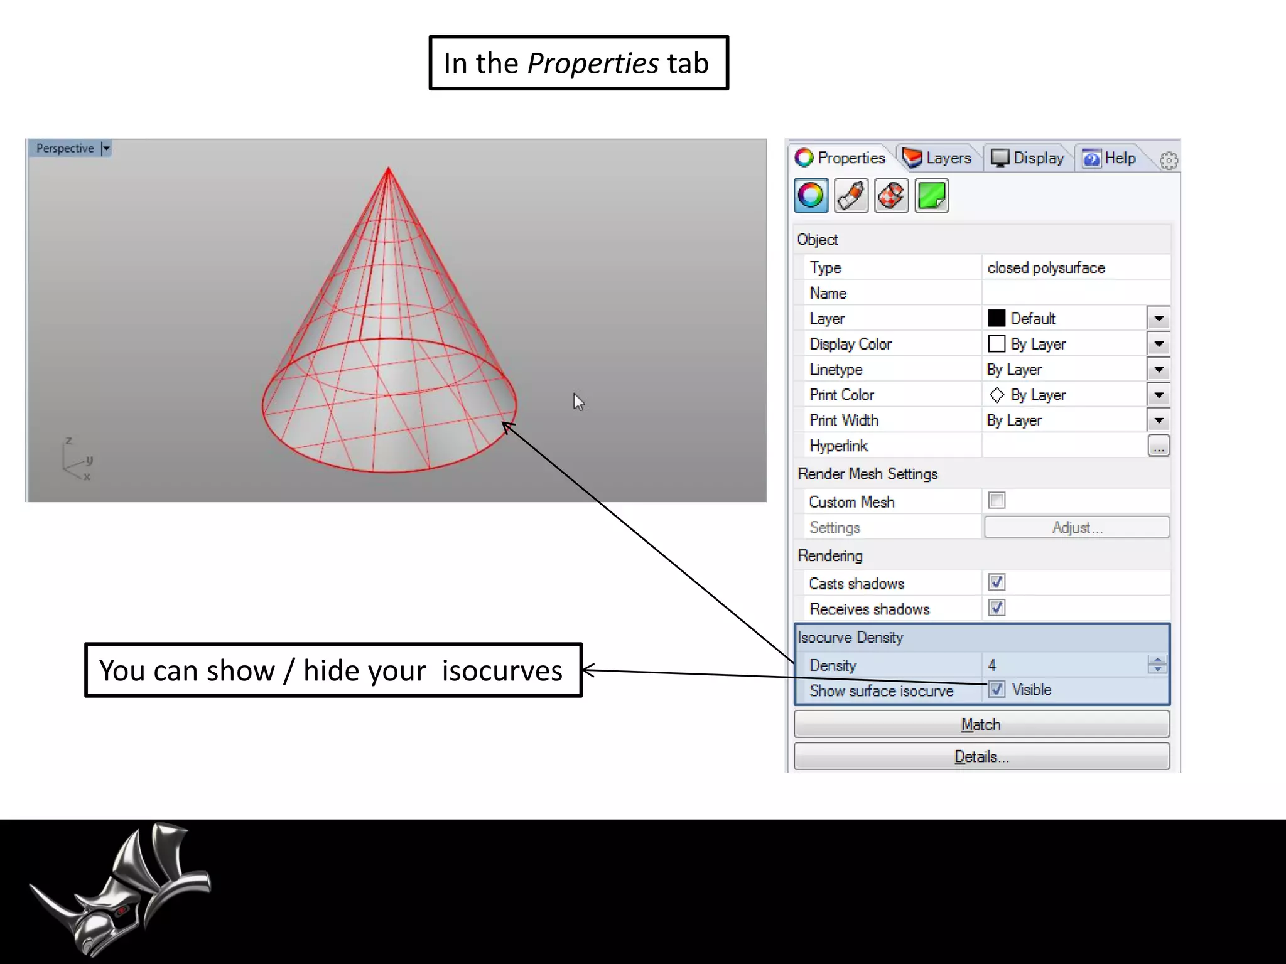Expand the Layer dropdown showing Default
Viewport: 1286px width, 964px height.
click(1159, 319)
